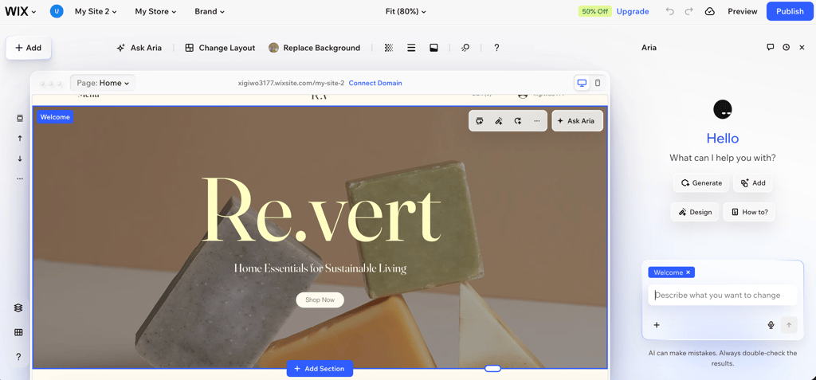The width and height of the screenshot is (816, 380).
Task: Open more options dots in left sidebar
Action: (x=20, y=178)
